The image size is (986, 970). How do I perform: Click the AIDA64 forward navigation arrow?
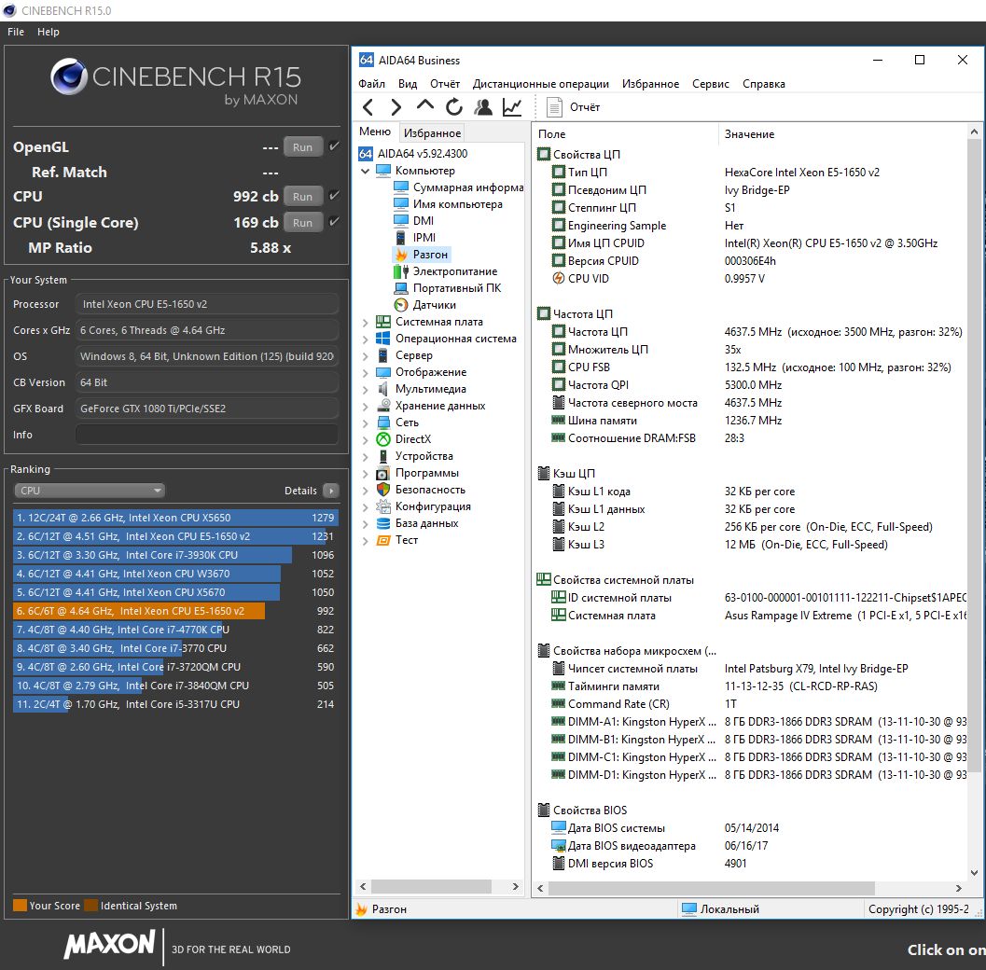(x=396, y=107)
